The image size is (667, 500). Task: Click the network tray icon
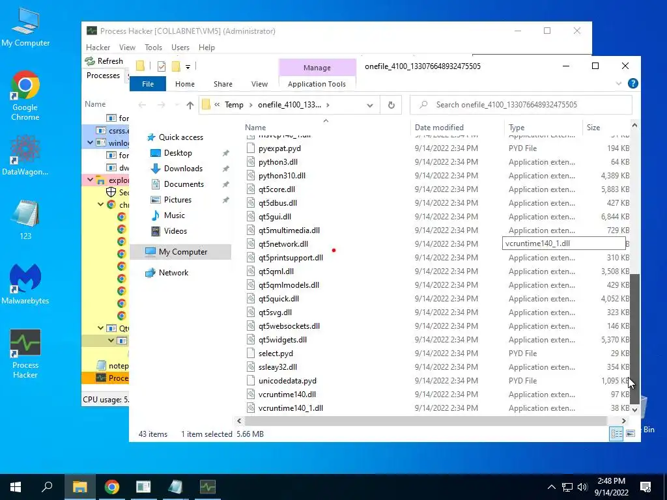point(567,487)
